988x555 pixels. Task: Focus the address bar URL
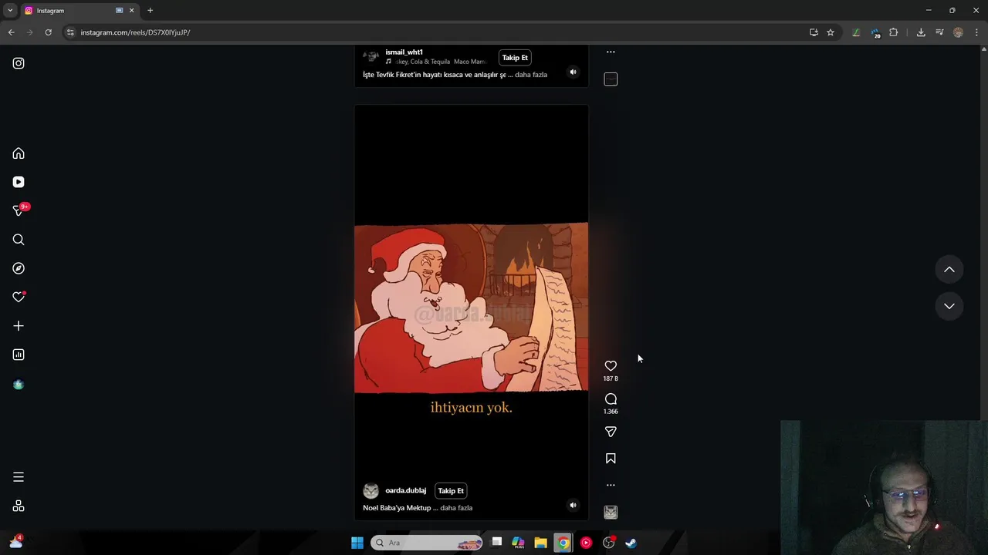135,32
